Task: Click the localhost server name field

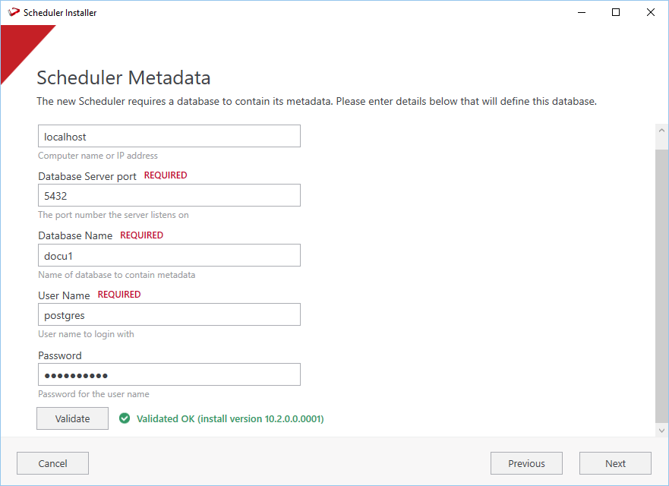Action: pos(169,137)
